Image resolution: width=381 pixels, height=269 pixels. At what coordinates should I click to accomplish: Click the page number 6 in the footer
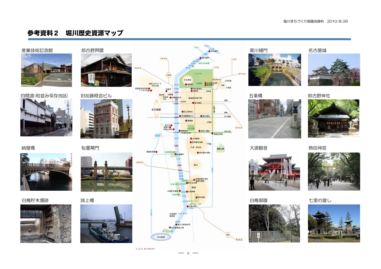[x=188, y=253]
